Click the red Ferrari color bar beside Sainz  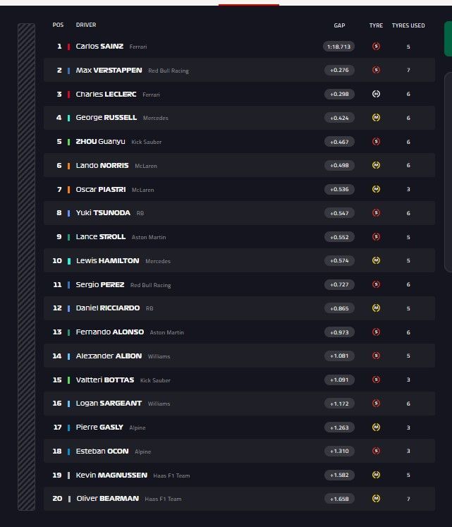click(x=68, y=47)
